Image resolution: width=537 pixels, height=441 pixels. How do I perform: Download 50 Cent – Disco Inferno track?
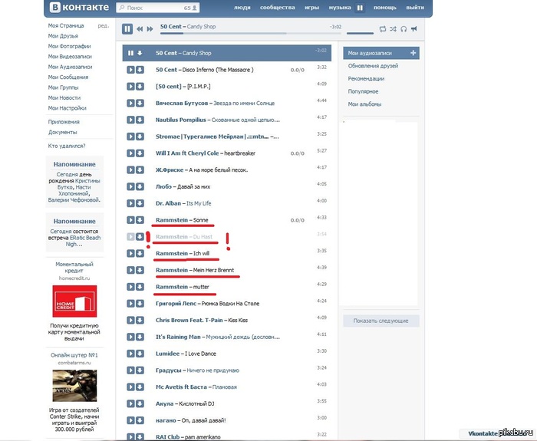click(140, 70)
